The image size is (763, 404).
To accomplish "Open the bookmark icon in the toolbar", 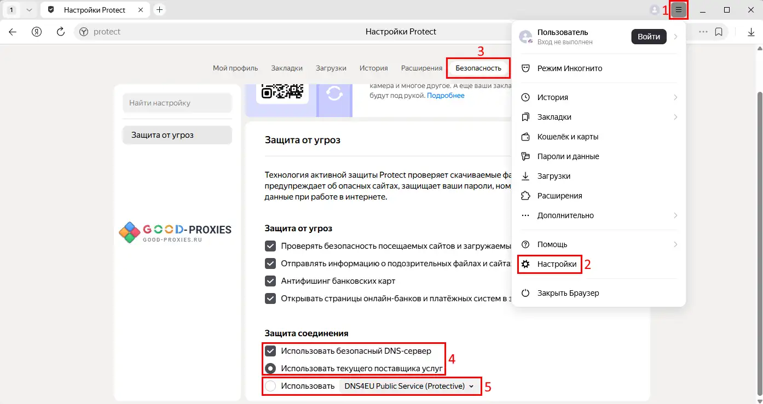I will 719,32.
